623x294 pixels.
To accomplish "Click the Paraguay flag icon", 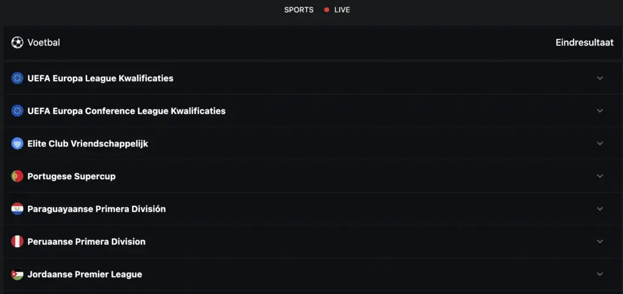I will click(17, 209).
